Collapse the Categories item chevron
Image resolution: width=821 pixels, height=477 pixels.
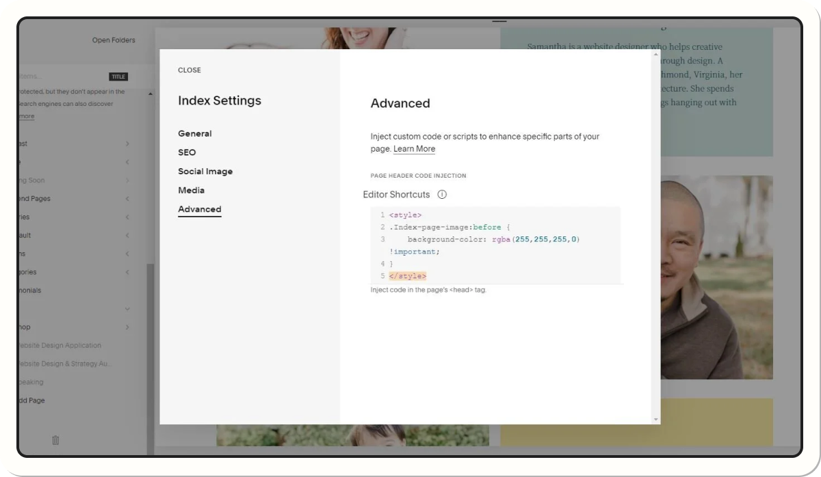click(x=127, y=271)
